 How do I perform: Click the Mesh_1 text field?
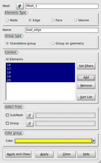(x=62, y=6)
